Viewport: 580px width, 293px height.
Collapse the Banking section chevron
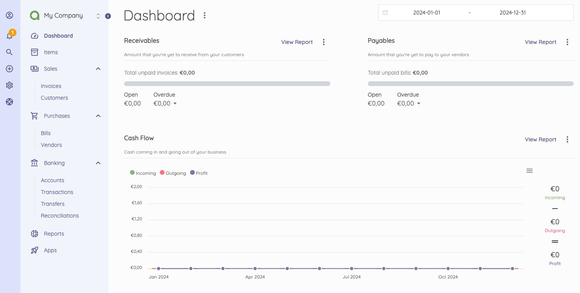[x=98, y=163]
